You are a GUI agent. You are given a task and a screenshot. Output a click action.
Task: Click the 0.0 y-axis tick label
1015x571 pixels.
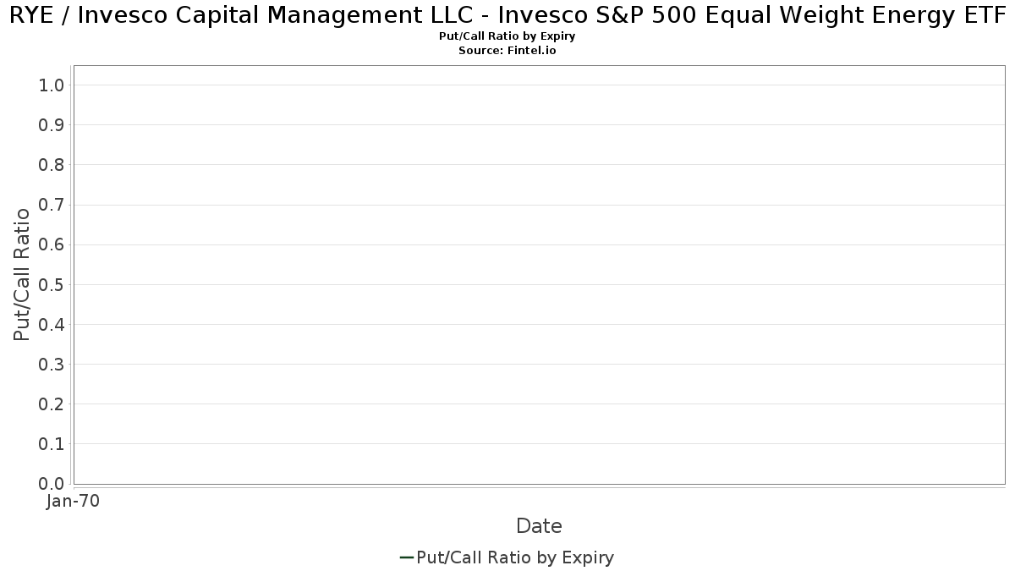(x=52, y=483)
